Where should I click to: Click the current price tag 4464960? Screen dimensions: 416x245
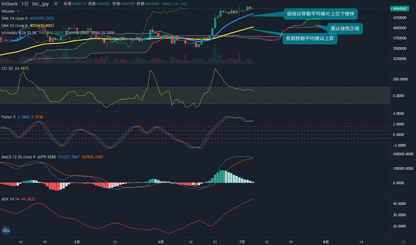400,9
